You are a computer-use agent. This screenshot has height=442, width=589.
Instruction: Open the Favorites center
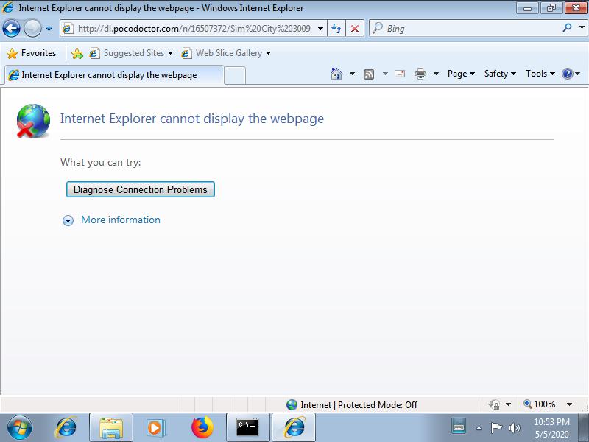[32, 53]
